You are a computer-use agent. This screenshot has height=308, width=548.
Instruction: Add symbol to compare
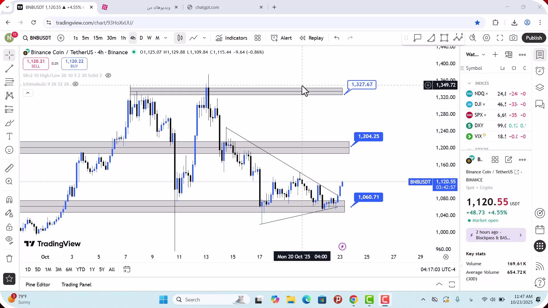pos(61,38)
